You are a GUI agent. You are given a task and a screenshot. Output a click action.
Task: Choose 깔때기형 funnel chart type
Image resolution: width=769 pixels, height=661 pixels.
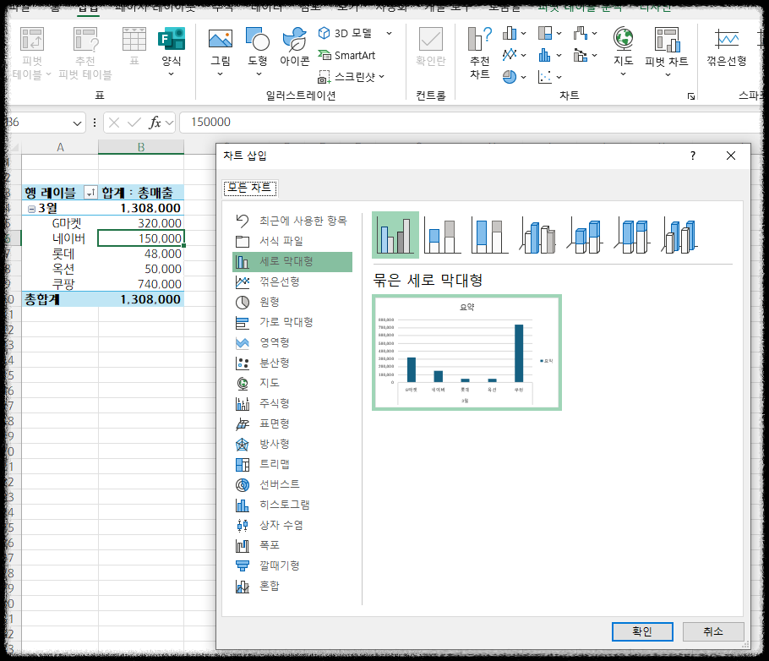pyautogui.click(x=292, y=565)
